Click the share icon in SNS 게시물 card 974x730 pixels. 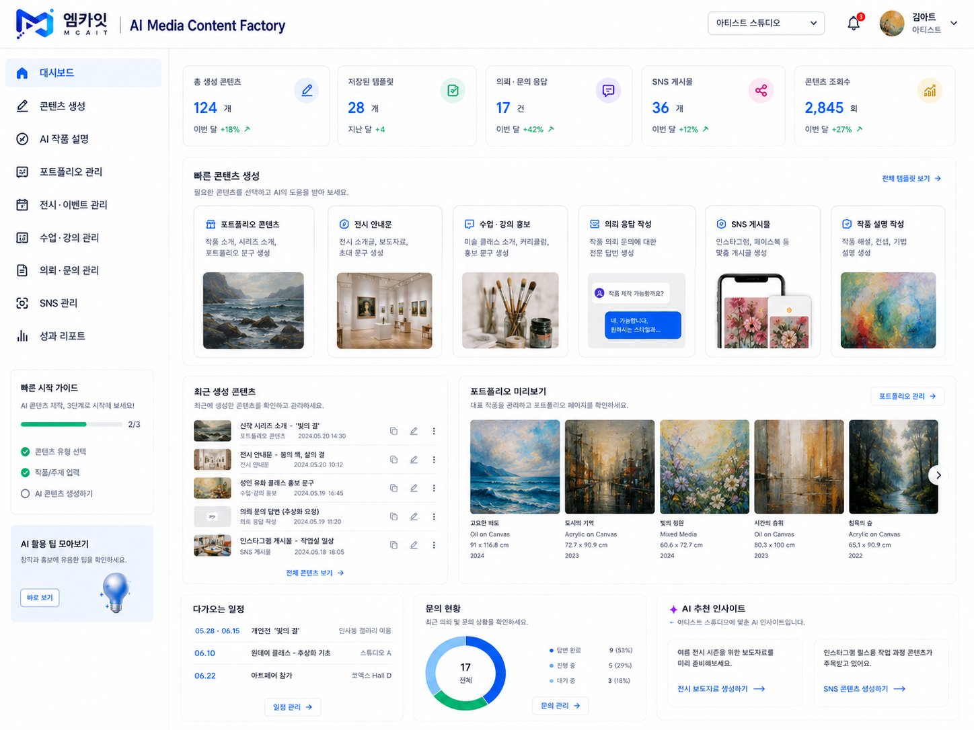761,90
